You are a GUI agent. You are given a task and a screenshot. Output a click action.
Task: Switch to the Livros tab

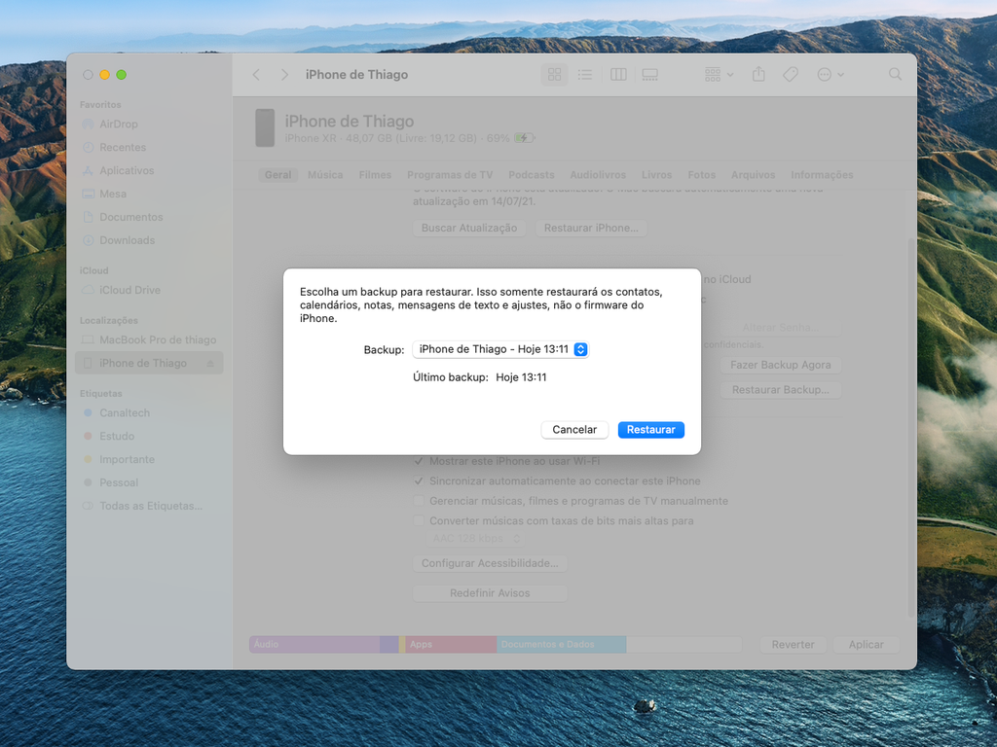tap(656, 175)
